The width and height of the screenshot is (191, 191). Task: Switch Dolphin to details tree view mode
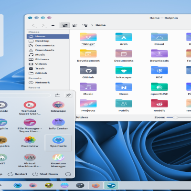pos(85,25)
